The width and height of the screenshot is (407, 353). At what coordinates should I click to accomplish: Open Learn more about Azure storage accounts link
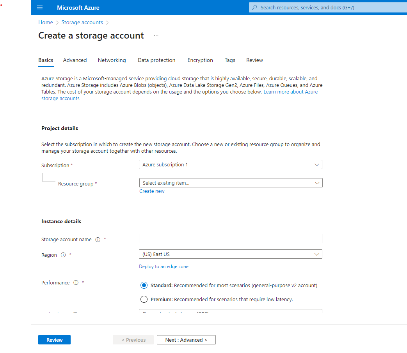(x=290, y=92)
